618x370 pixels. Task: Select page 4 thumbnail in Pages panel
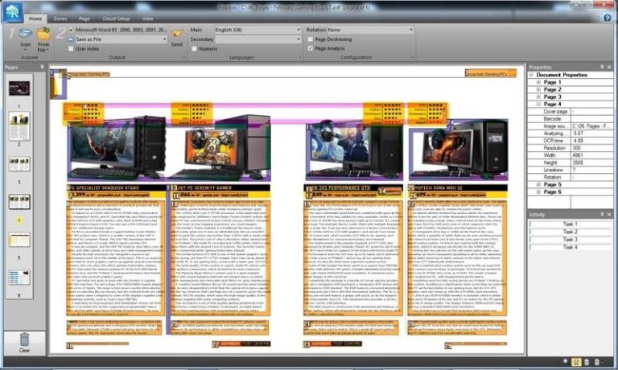point(19,202)
